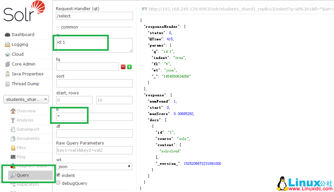This screenshot has height=192, width=334.
Task: Click red remove filter query button
Action: 123,67
